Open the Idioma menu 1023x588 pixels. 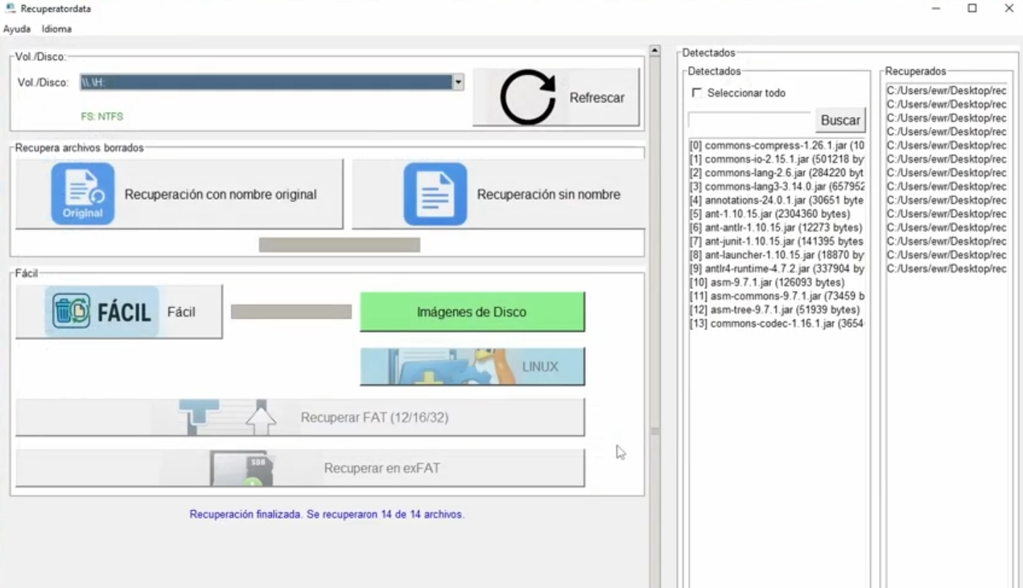pyautogui.click(x=57, y=29)
